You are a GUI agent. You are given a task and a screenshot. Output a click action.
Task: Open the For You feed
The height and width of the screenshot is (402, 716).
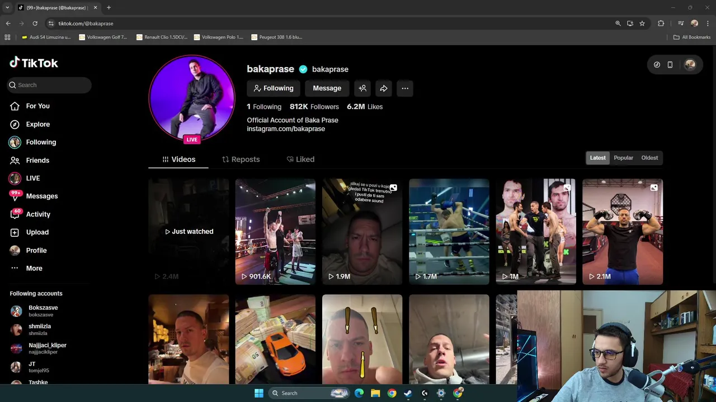tap(37, 106)
